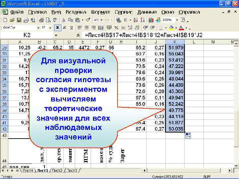Switch to the Лист3 sheet tab
Viewport: 239px width, 179px height.
click(72, 171)
